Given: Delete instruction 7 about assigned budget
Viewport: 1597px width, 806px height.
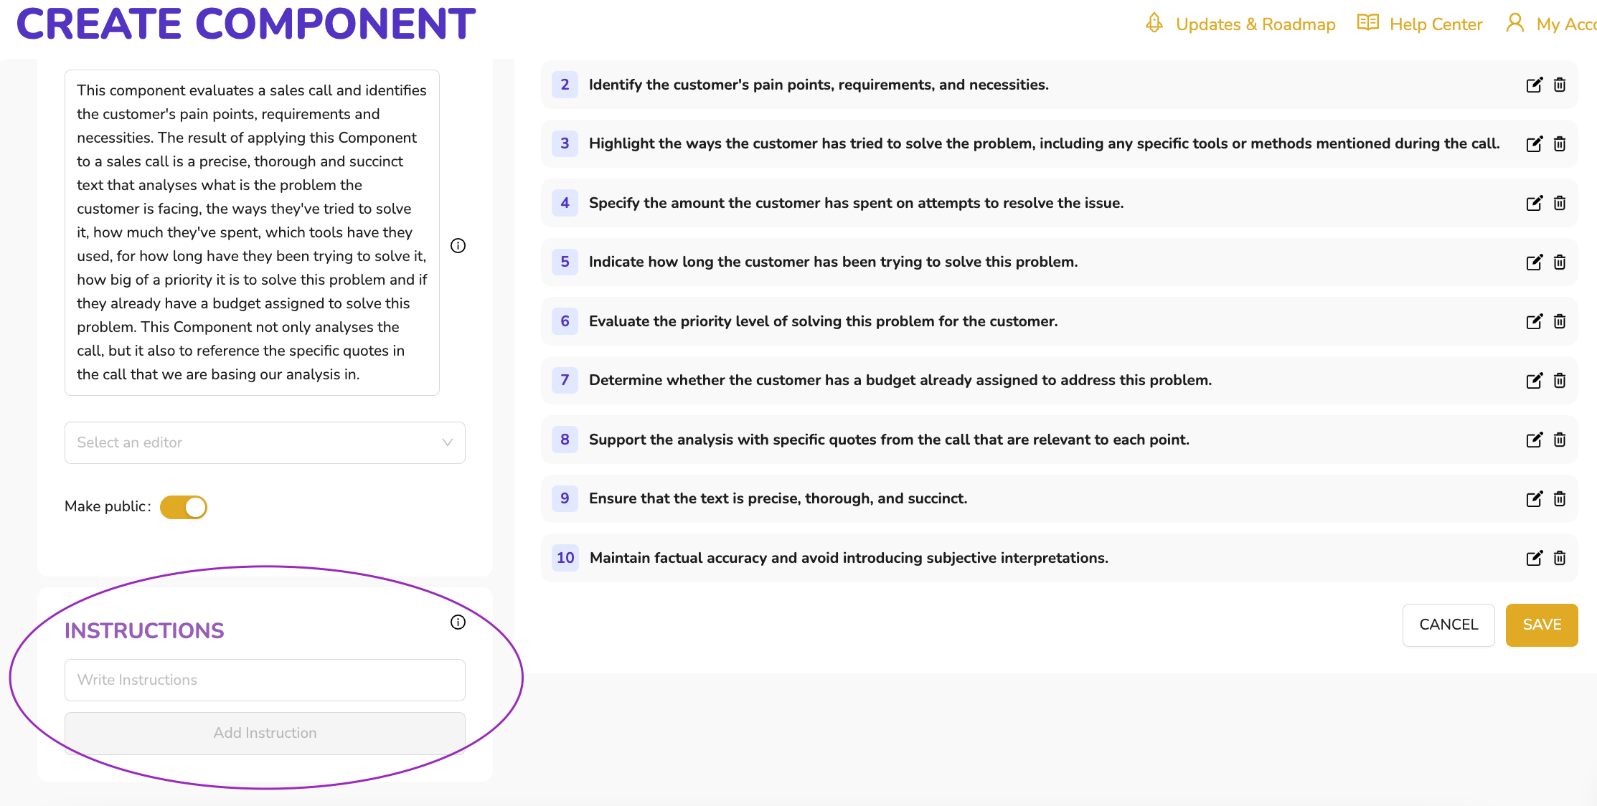Looking at the screenshot, I should (x=1560, y=381).
